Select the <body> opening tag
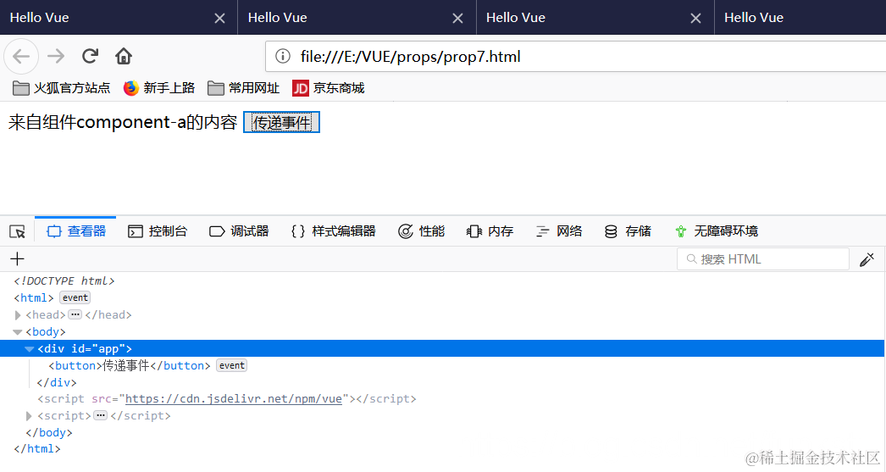886x472 pixels. coord(45,332)
